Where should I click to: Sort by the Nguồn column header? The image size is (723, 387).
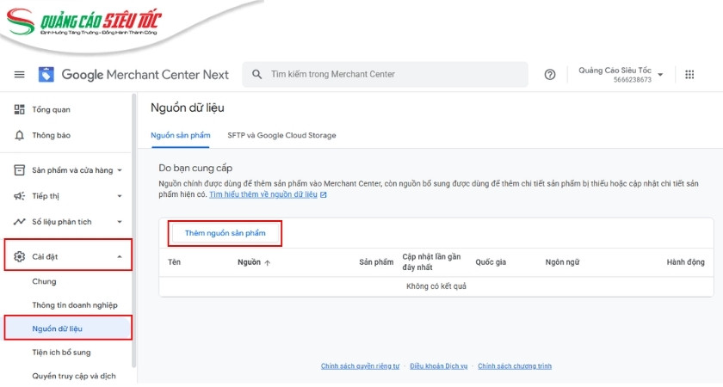coord(254,262)
